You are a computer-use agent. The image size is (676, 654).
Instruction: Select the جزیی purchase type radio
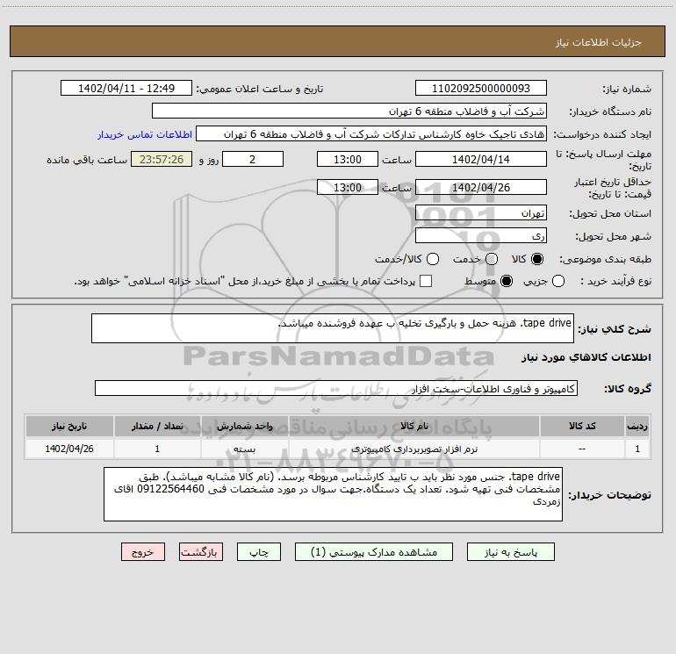pyautogui.click(x=558, y=281)
